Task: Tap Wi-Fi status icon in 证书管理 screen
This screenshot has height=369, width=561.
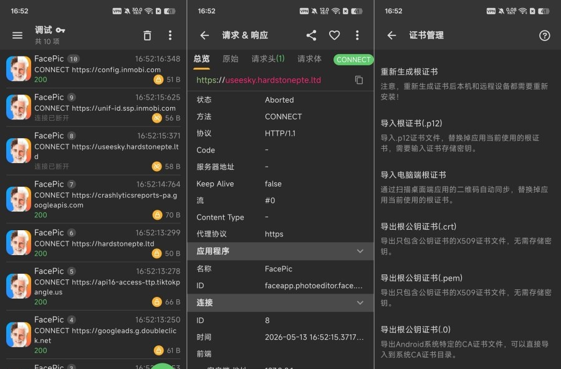Action: [x=523, y=11]
